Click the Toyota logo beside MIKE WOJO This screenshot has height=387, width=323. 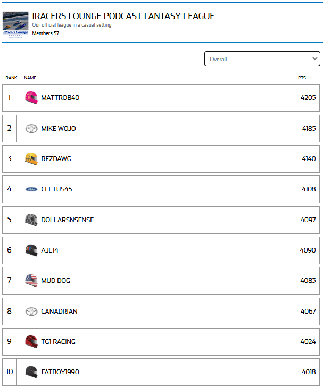click(31, 129)
